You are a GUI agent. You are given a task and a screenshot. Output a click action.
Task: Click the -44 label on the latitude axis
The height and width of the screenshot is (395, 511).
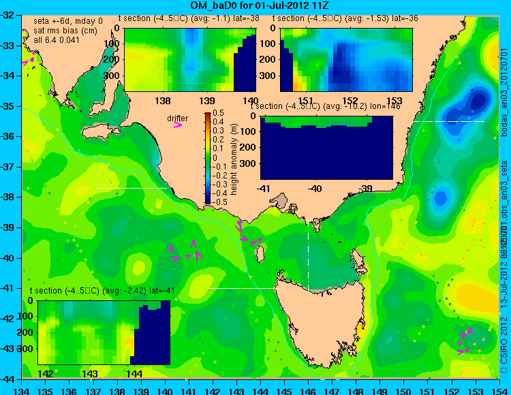7,379
